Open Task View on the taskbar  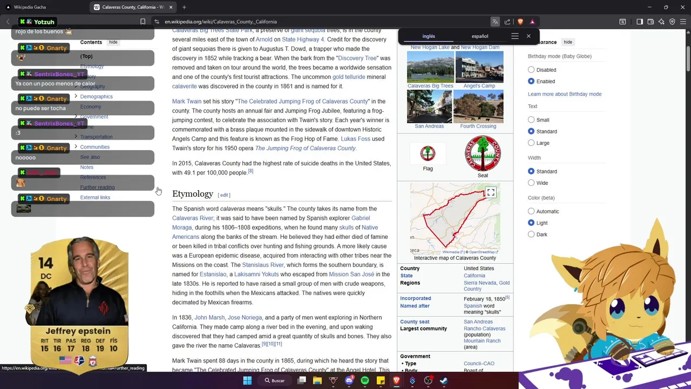(x=302, y=380)
